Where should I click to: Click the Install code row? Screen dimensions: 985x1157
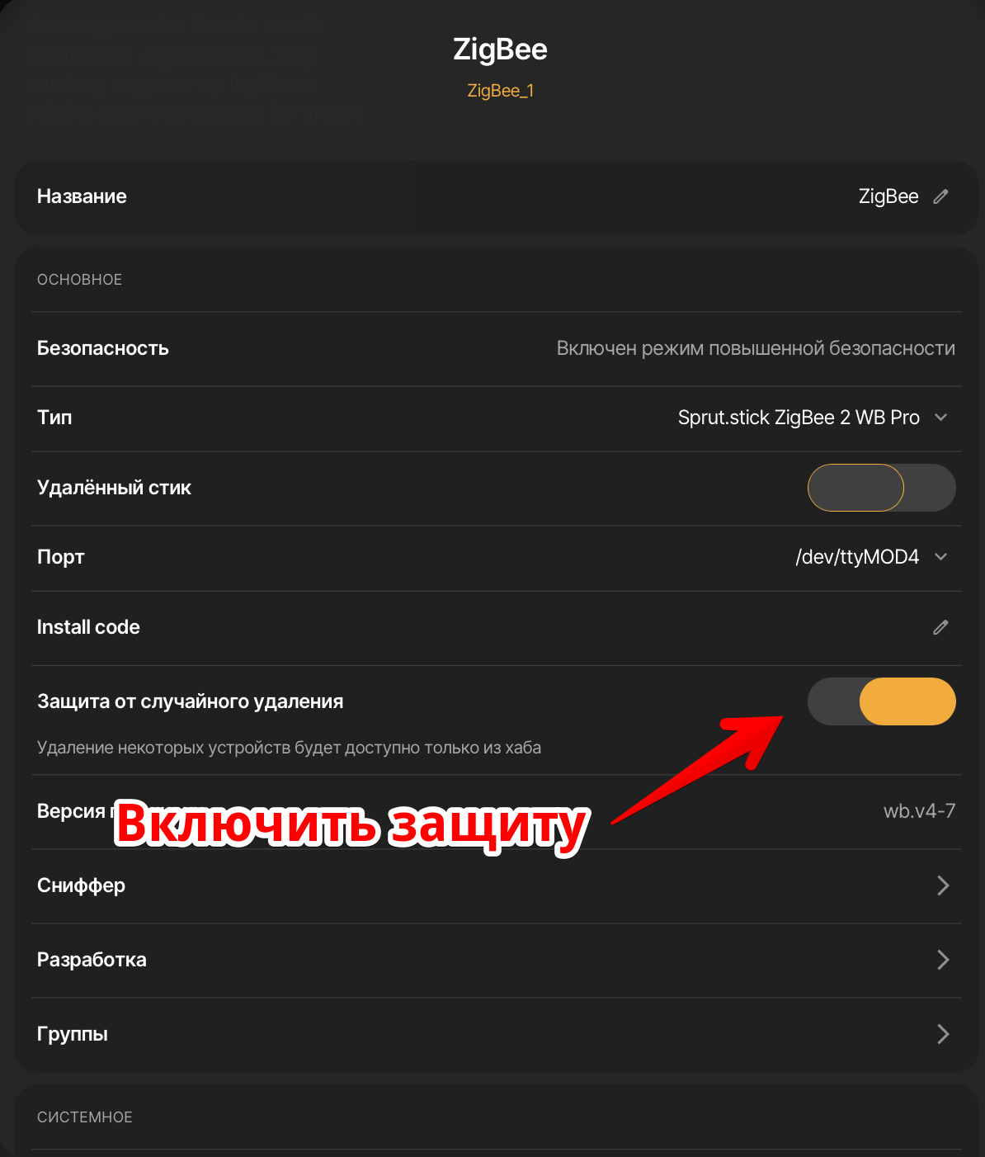pyautogui.click(x=496, y=627)
